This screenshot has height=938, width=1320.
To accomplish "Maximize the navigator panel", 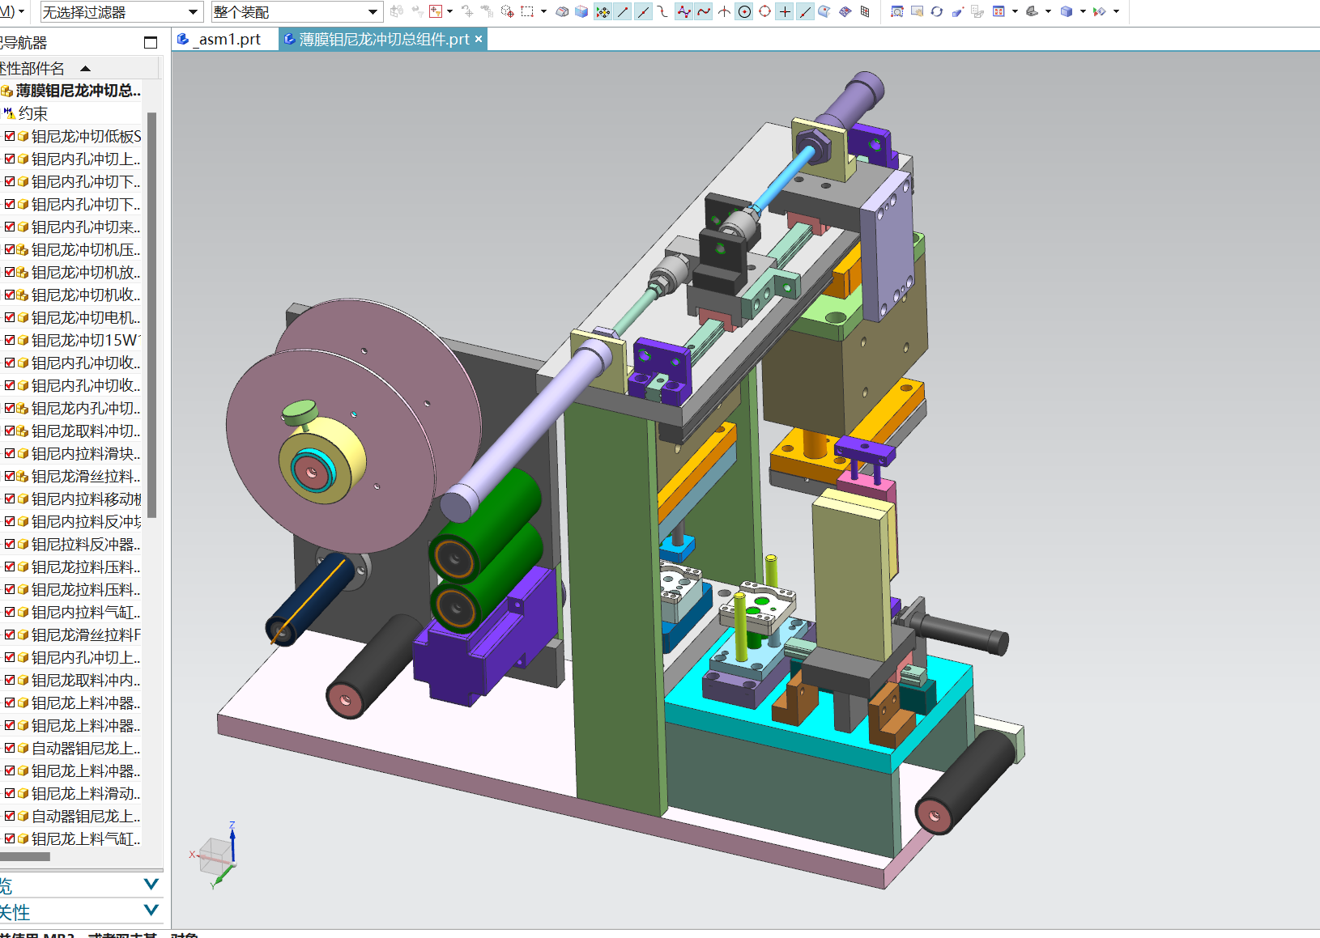I will pos(151,42).
